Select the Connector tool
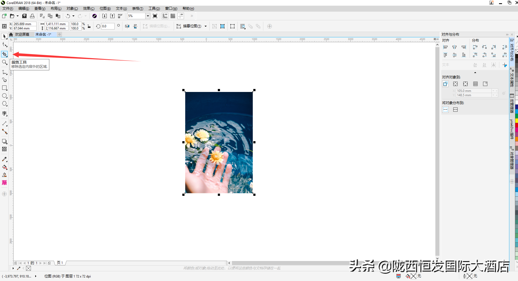 pos(4,131)
